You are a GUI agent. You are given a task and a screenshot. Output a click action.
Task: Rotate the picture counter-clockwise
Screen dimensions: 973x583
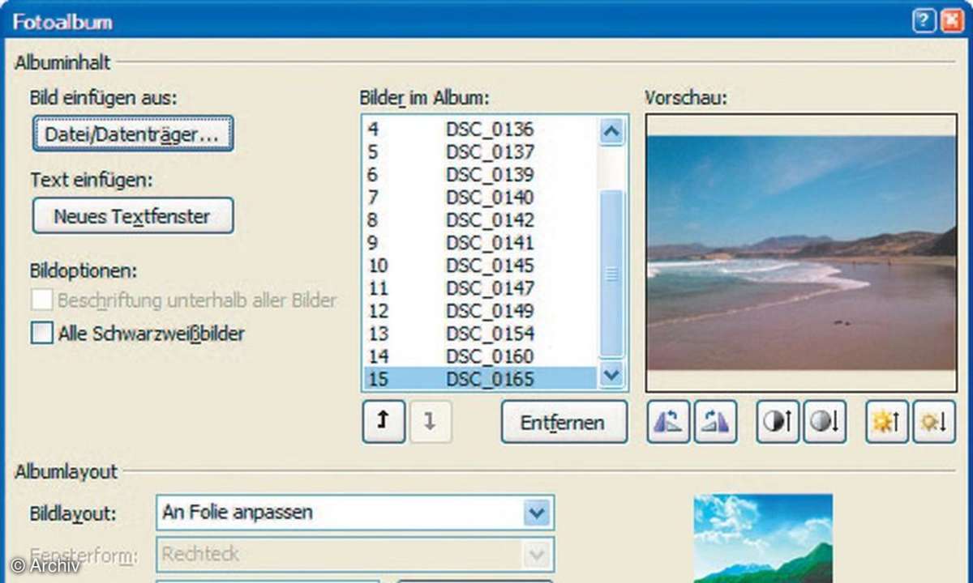click(x=668, y=421)
